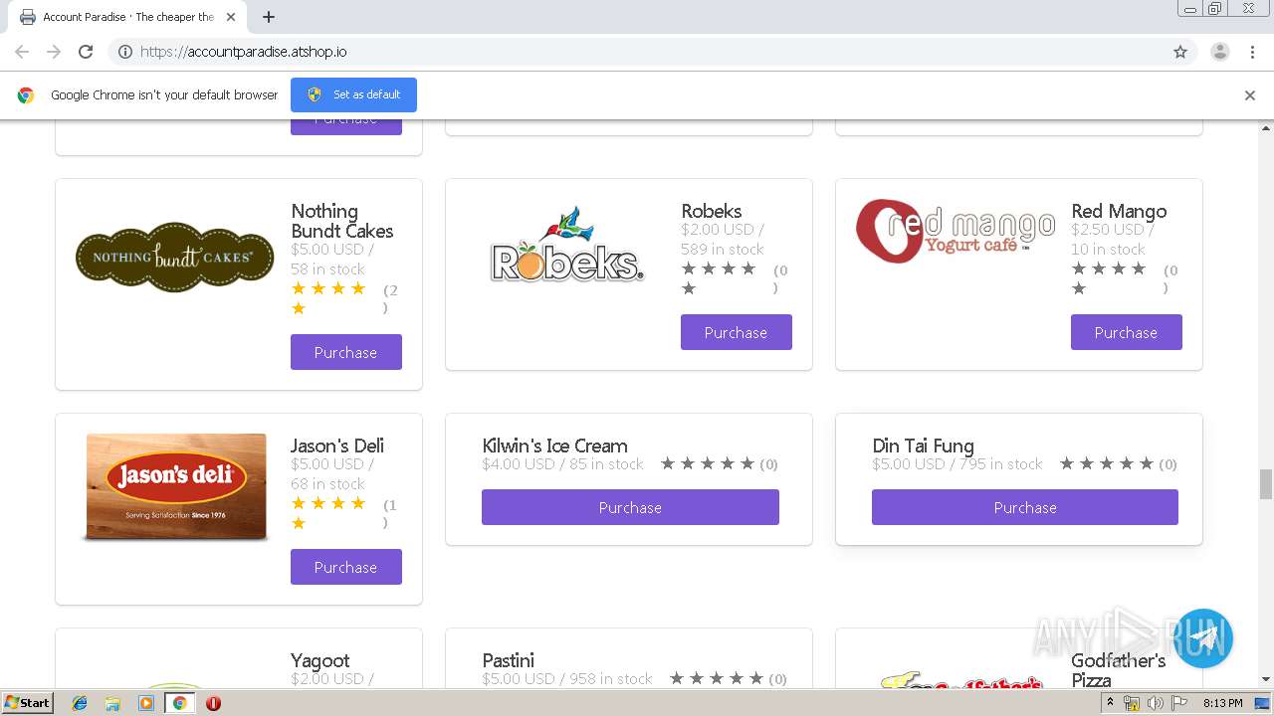This screenshot has width=1274, height=716.
Task: Click the Red Mango product title
Action: pos(1119,211)
